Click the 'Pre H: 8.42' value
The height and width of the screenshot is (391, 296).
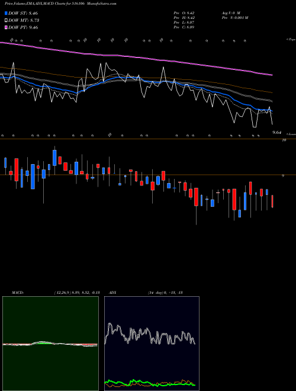point(184,18)
